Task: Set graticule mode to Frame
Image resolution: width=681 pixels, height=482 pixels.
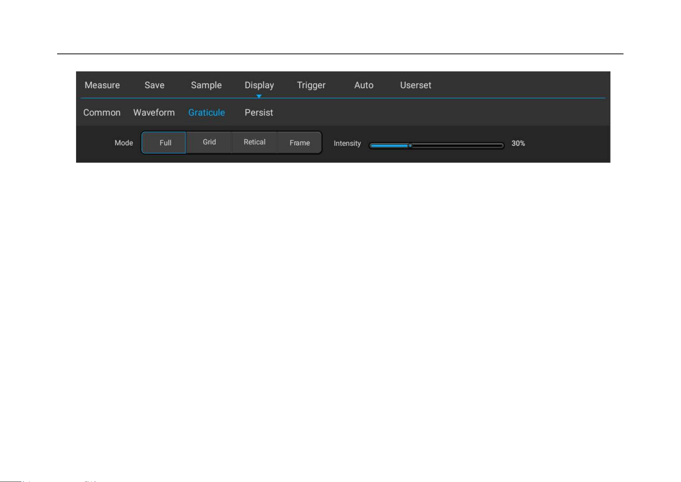Action: tap(300, 143)
